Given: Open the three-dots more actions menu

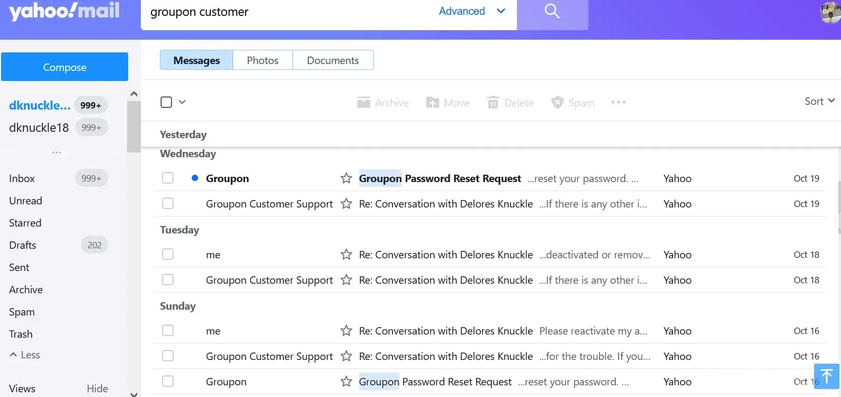Looking at the screenshot, I should [x=618, y=102].
